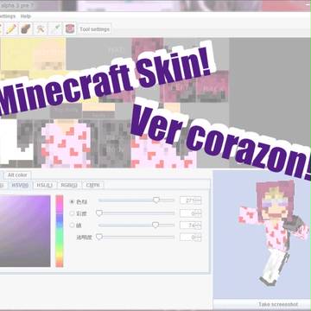
Task: Switch to the HSL color tab
Action: tap(45, 185)
